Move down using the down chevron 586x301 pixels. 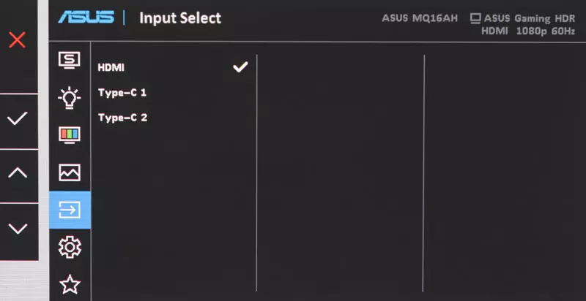click(18, 229)
